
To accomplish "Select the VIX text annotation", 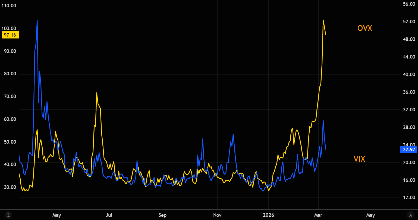I will tap(359, 159).
